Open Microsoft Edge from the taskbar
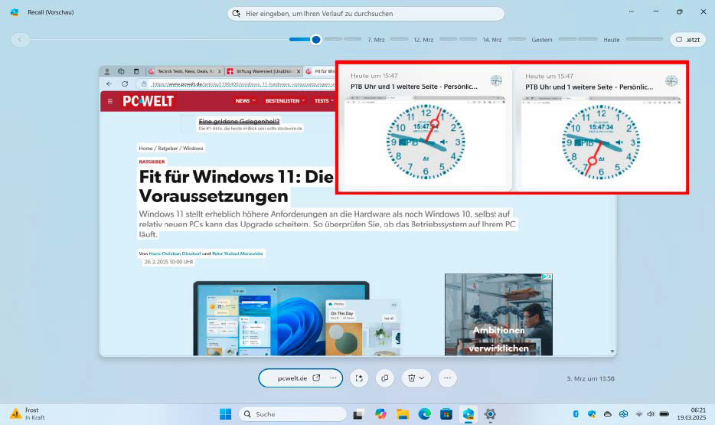Image resolution: width=715 pixels, height=425 pixels. 425,414
